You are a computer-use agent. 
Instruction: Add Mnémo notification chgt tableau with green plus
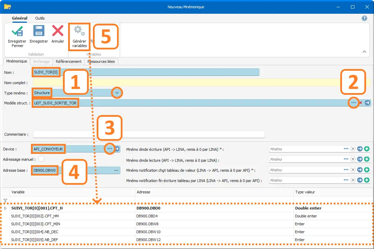(x=367, y=170)
